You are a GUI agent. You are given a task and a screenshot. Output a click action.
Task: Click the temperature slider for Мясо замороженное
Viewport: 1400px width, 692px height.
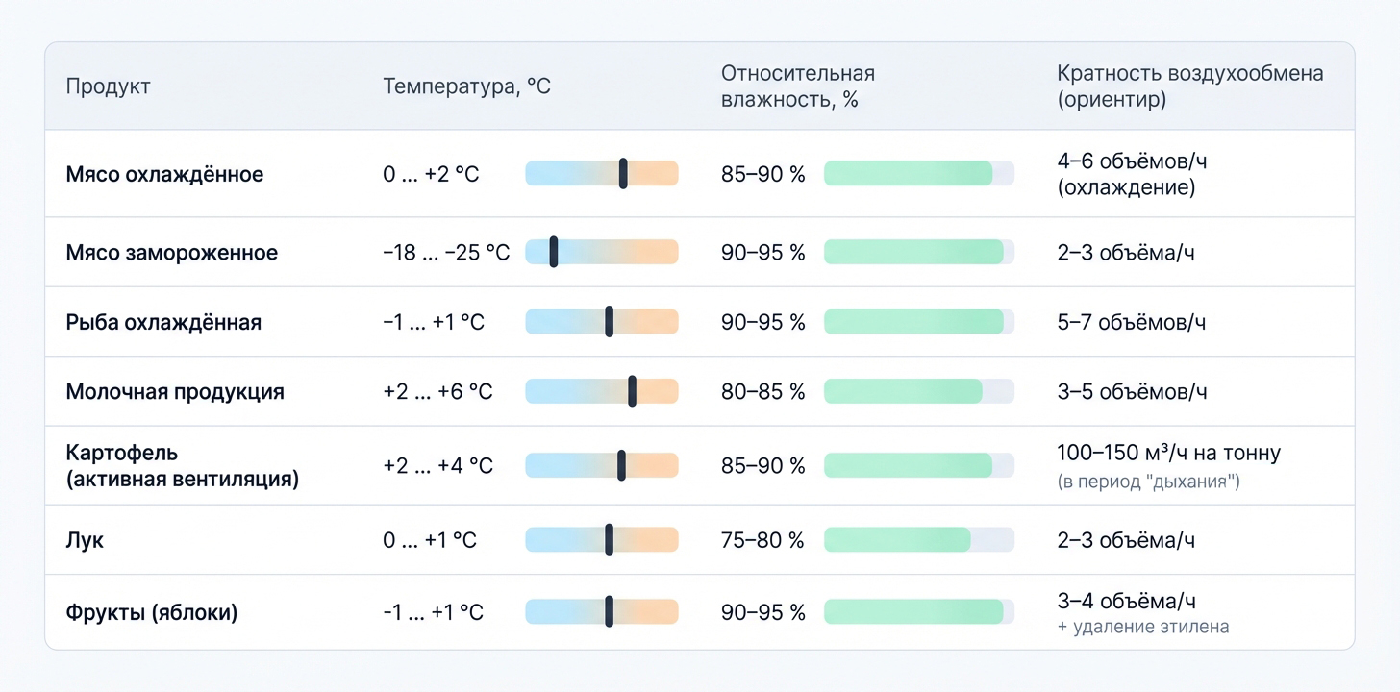(602, 252)
